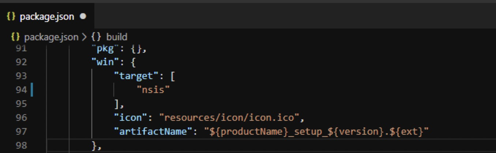Click the braces icon beside breadcrumb package.json

pyautogui.click(x=15, y=37)
